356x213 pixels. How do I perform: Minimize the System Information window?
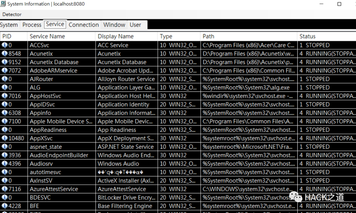[x=321, y=4]
